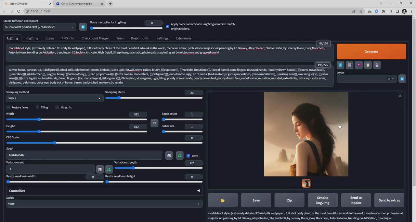Open the extra networks pink icon
The height and width of the screenshot is (222, 416).
point(358,65)
